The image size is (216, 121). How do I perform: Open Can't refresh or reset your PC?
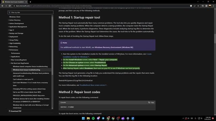[23, 79]
